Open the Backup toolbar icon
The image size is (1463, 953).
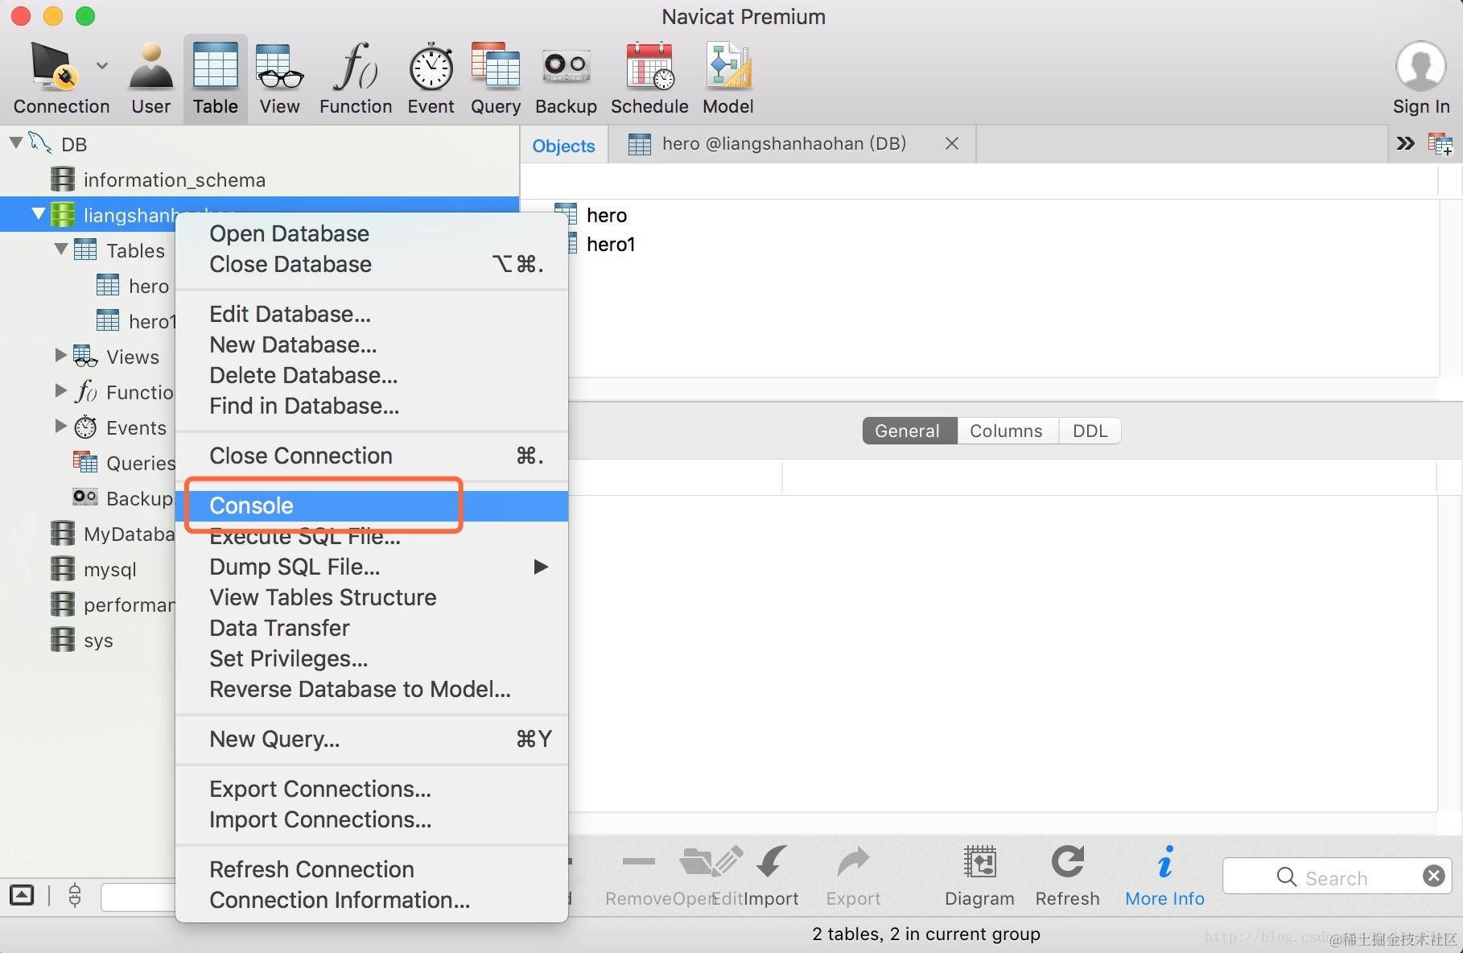(566, 78)
